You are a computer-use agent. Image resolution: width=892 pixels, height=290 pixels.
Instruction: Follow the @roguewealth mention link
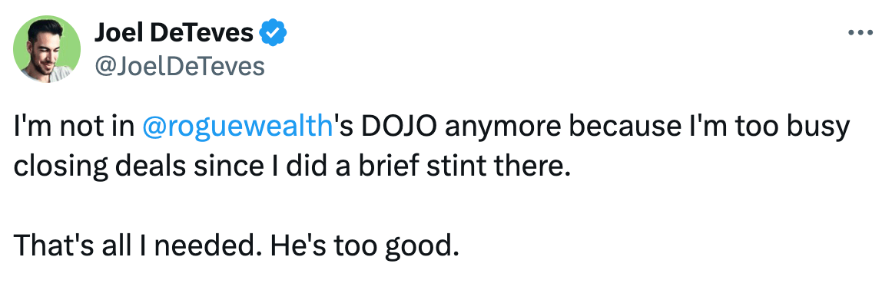click(237, 129)
